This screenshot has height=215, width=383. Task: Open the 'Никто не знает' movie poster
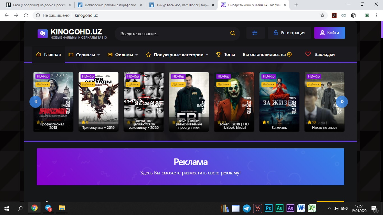324,102
